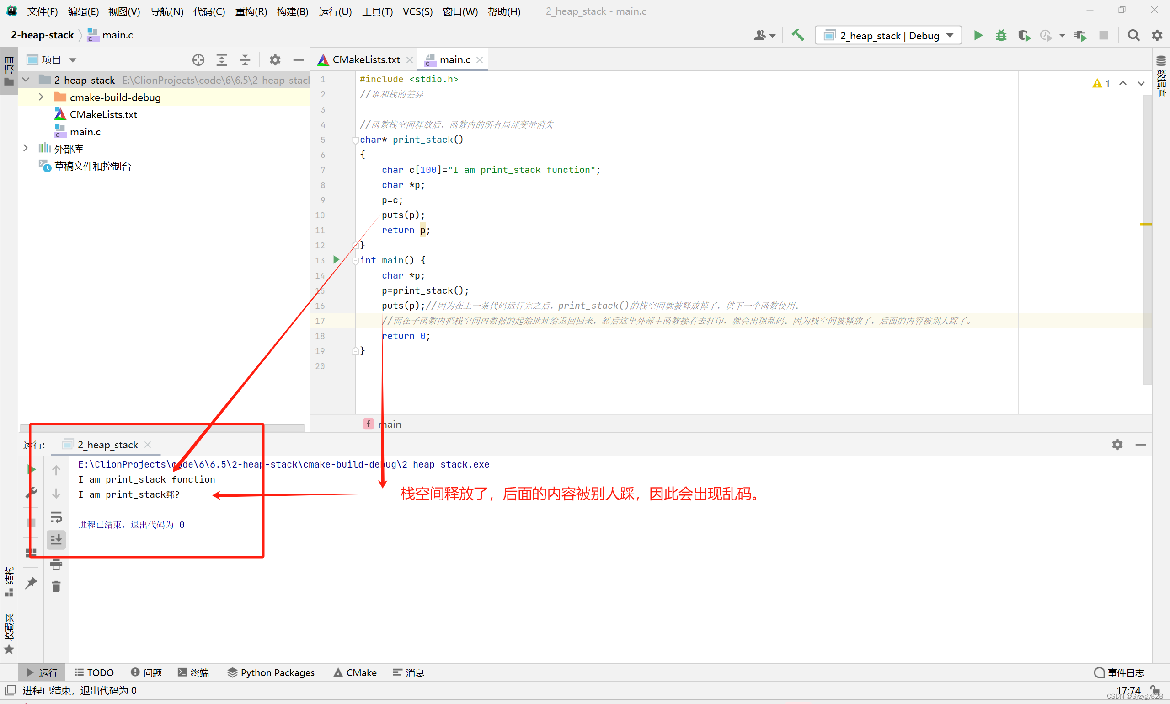Run with coverage icon
Viewport: 1170px width, 704px height.
point(1024,36)
